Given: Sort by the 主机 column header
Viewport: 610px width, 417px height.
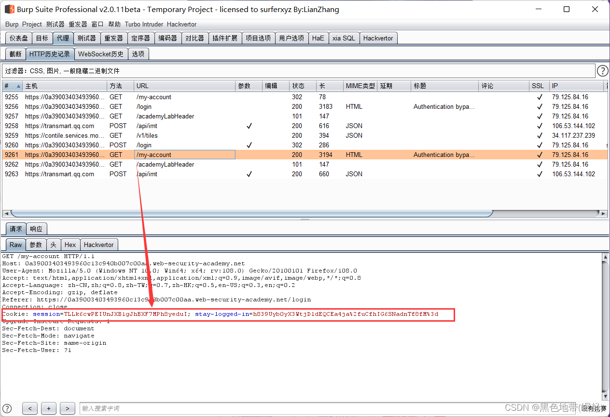Looking at the screenshot, I should (65, 86).
